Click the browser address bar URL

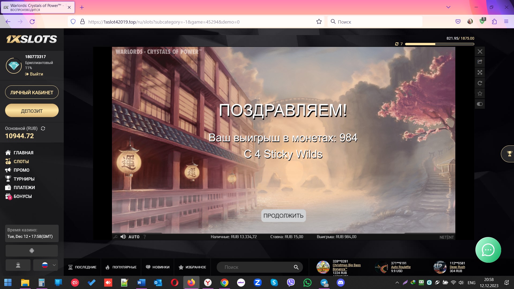[164, 22]
